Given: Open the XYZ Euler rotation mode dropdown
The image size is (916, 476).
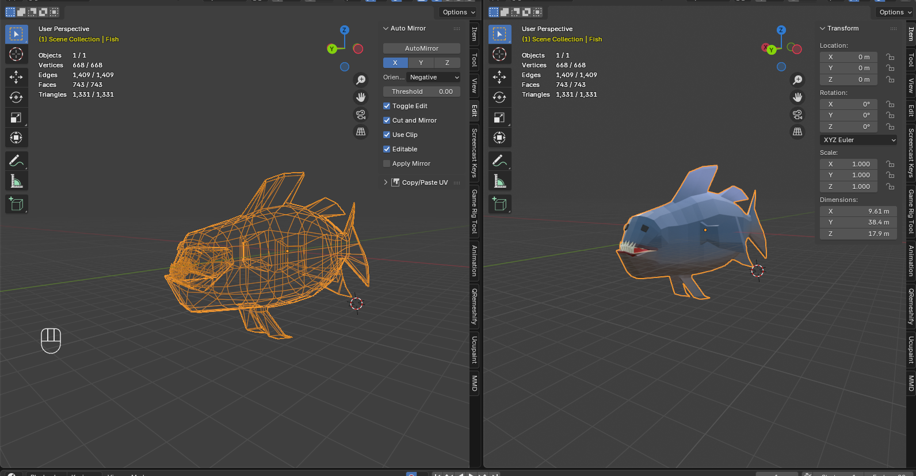Looking at the screenshot, I should [858, 140].
